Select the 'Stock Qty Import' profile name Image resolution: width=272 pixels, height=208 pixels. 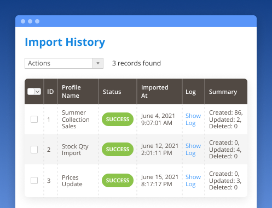coord(75,150)
